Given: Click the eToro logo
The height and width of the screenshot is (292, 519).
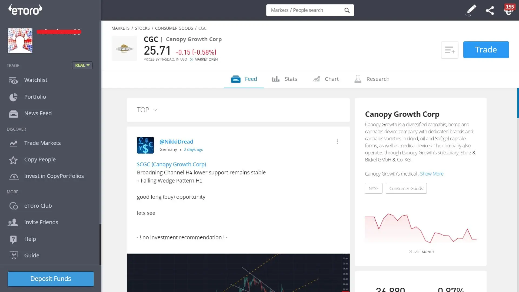Looking at the screenshot, I should [25, 10].
